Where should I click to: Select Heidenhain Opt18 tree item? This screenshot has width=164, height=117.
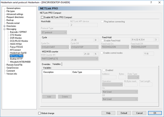point(18,53)
